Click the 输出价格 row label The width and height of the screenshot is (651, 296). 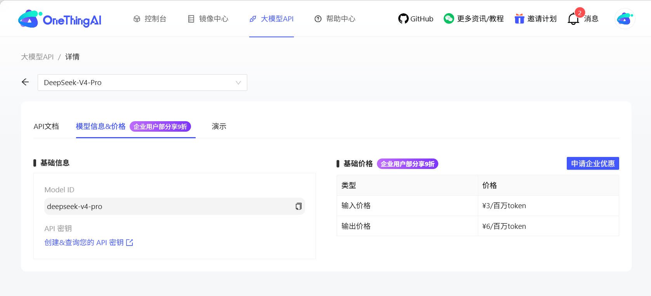356,226
